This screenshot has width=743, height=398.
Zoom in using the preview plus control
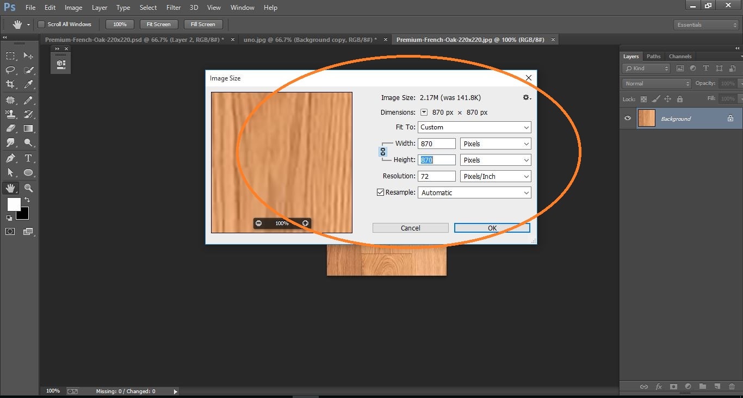click(x=305, y=223)
